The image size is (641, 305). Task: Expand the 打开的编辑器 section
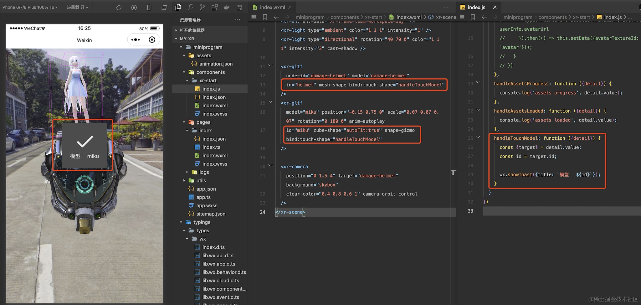click(176, 30)
